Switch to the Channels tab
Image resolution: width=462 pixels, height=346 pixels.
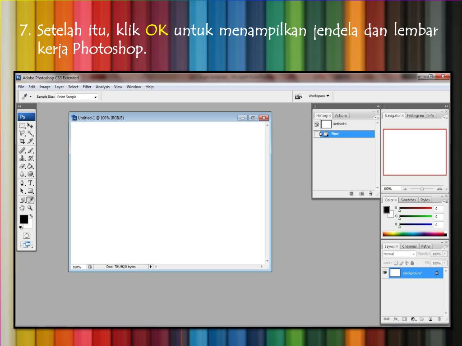click(x=409, y=246)
